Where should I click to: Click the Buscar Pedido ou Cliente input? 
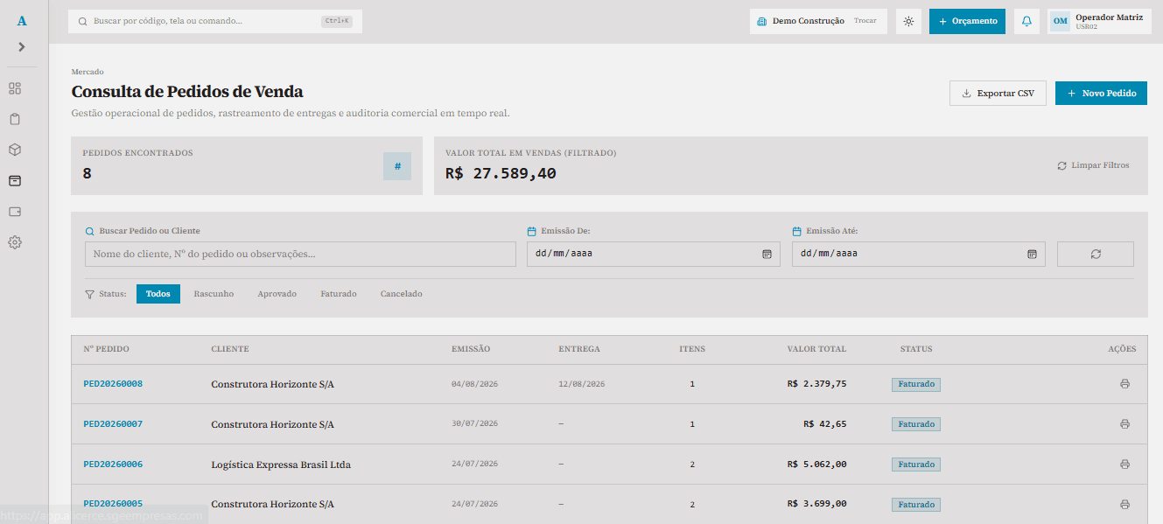(x=300, y=254)
